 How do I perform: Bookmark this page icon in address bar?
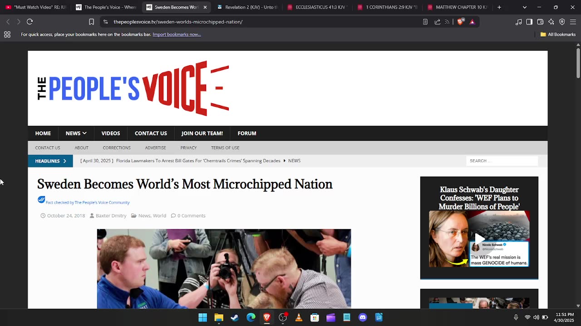tap(91, 22)
